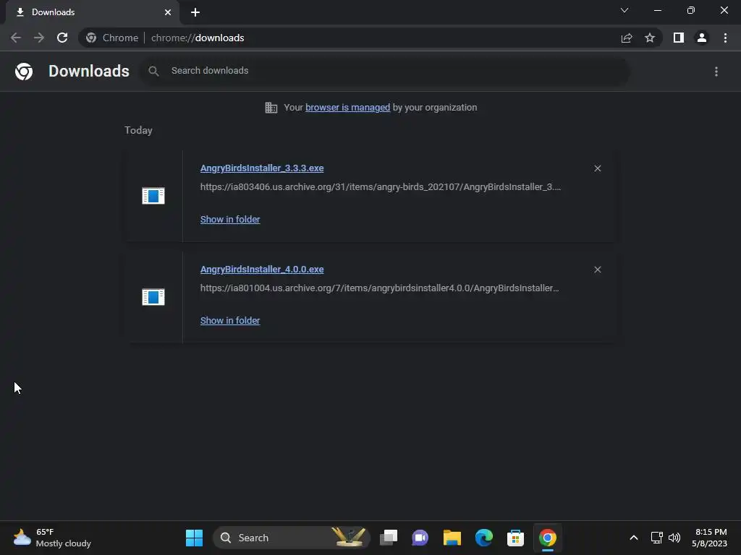Screen dimensions: 741x555
Task: Click the file icon for AngryBirdsInstaller_3.3.3.exe
Action: pyautogui.click(x=153, y=195)
